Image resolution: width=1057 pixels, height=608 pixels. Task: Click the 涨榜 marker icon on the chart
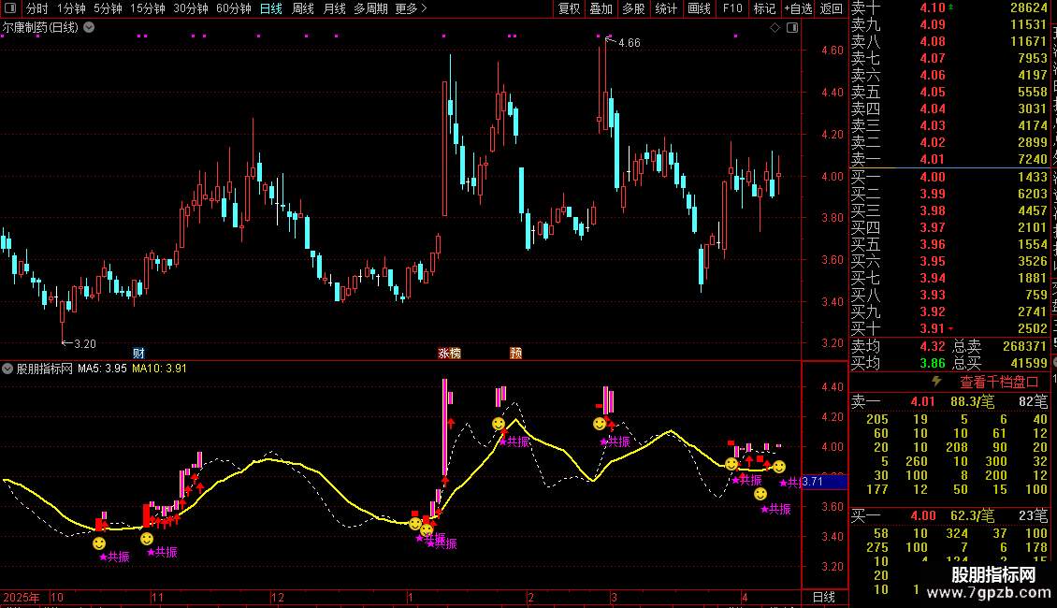pos(450,354)
